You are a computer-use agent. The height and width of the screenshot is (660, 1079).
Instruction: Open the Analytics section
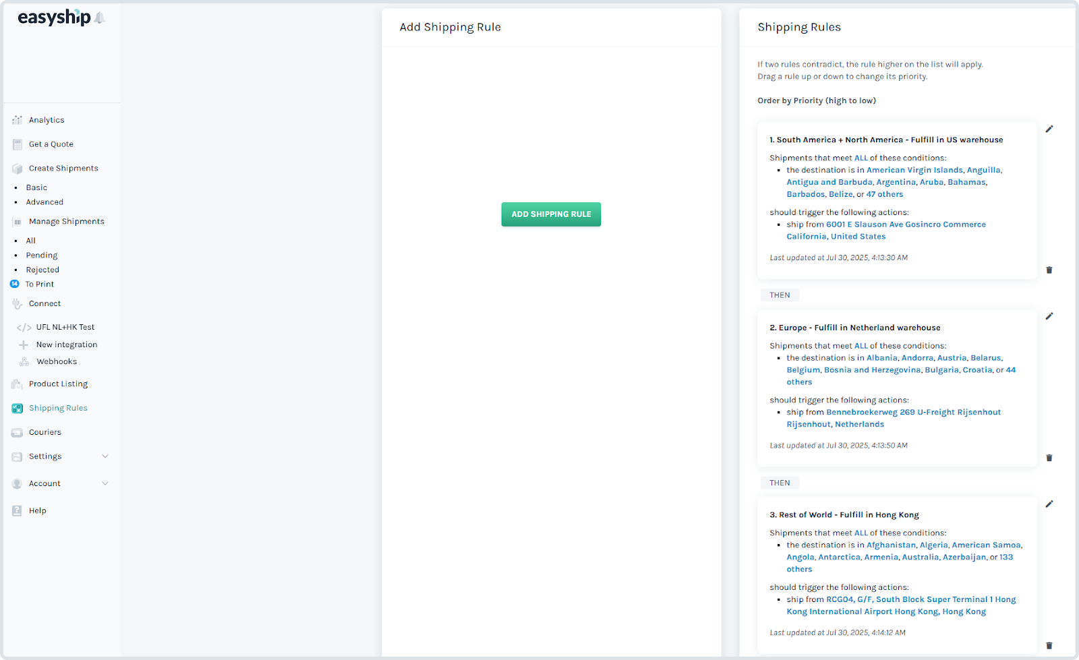pos(16,119)
